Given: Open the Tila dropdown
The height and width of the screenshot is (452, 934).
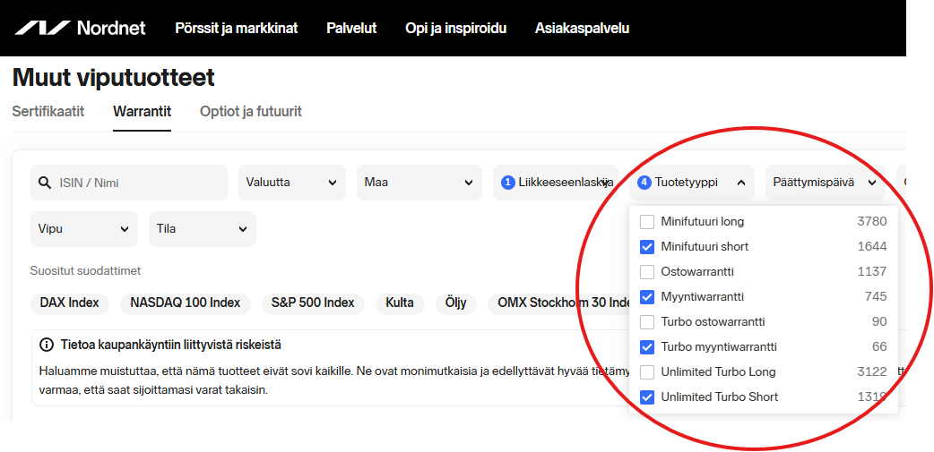Looking at the screenshot, I should click(203, 229).
